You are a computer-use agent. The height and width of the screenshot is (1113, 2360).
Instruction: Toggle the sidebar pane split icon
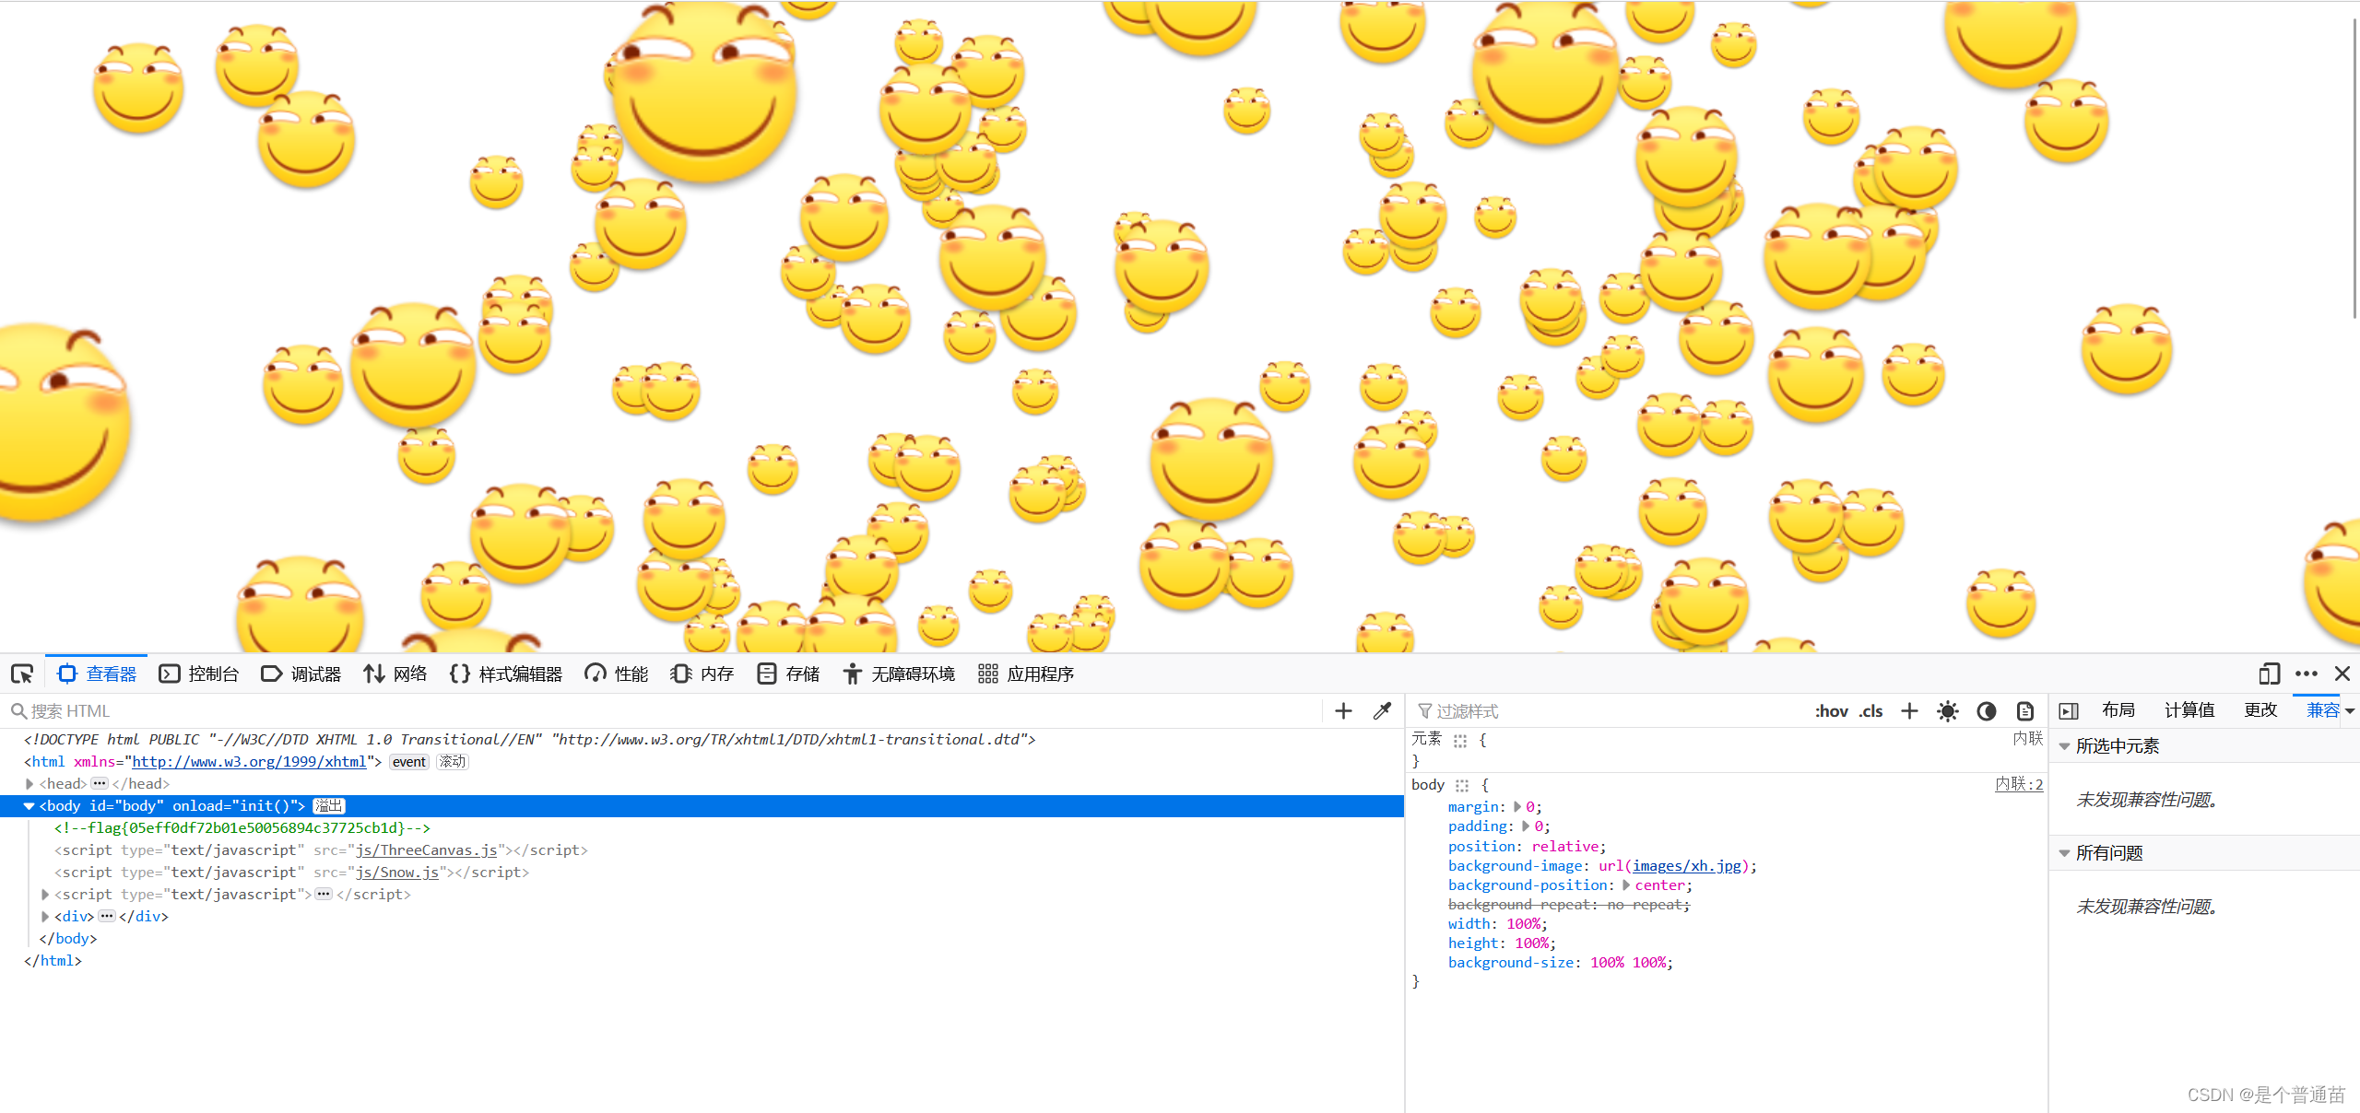(2069, 710)
